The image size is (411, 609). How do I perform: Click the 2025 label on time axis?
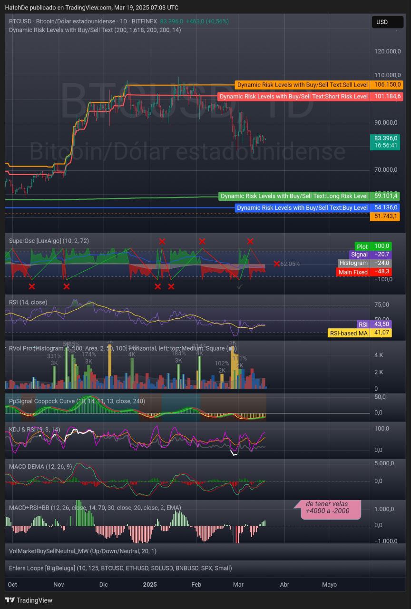tap(150, 584)
